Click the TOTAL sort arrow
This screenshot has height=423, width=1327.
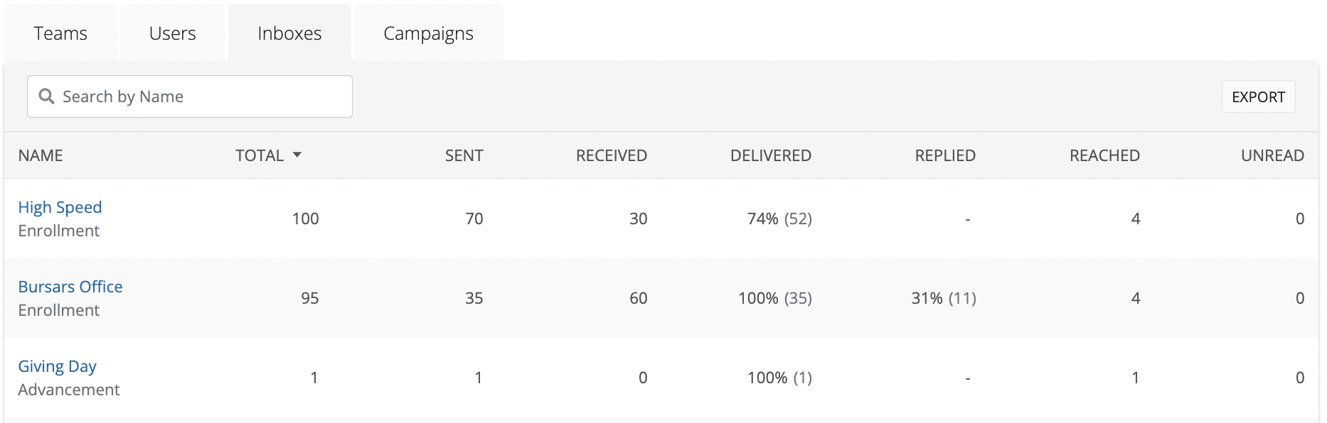[x=297, y=155]
